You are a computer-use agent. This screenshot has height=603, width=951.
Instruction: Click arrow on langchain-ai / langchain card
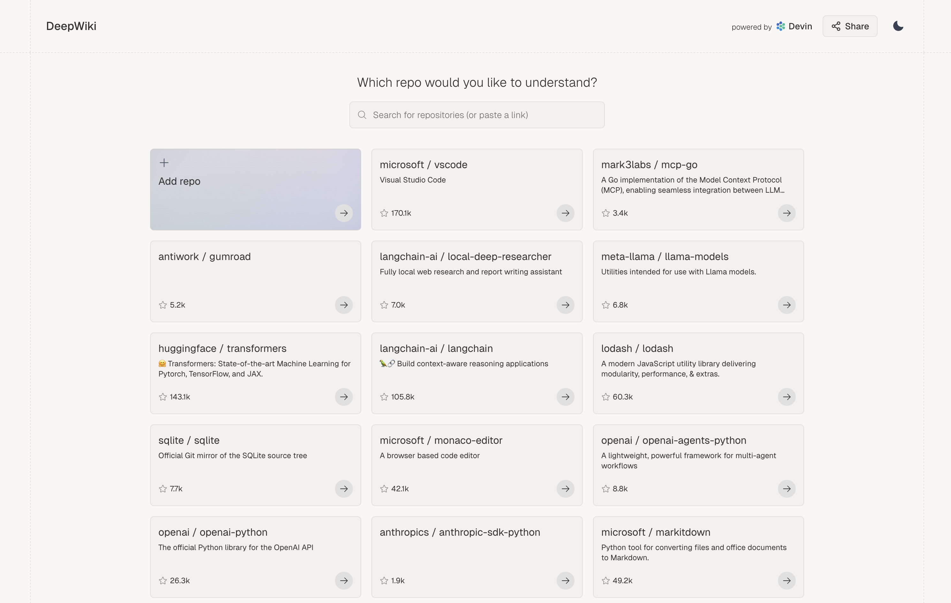click(565, 397)
